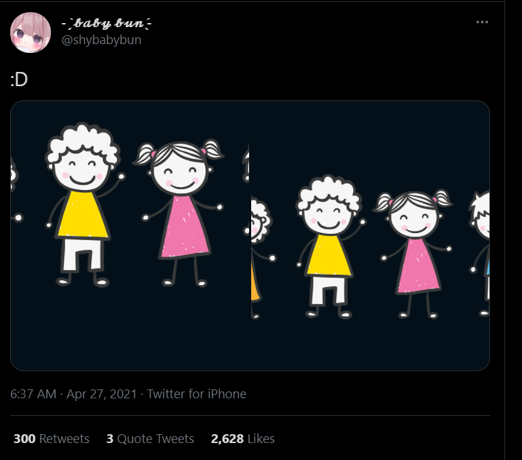Click the Twitter for iPhone source link
522x460 pixels.
pos(197,394)
